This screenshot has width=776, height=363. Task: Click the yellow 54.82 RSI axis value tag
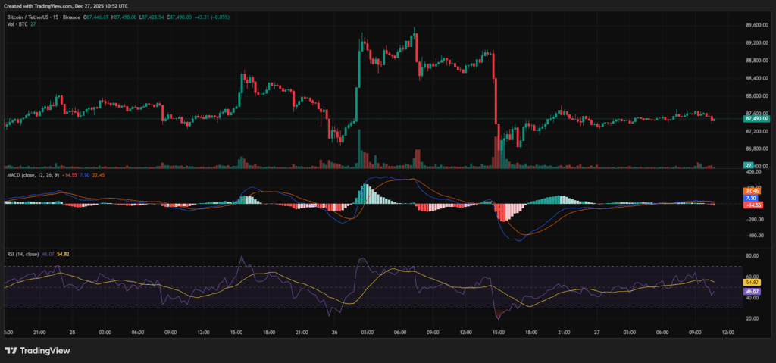pos(753,282)
